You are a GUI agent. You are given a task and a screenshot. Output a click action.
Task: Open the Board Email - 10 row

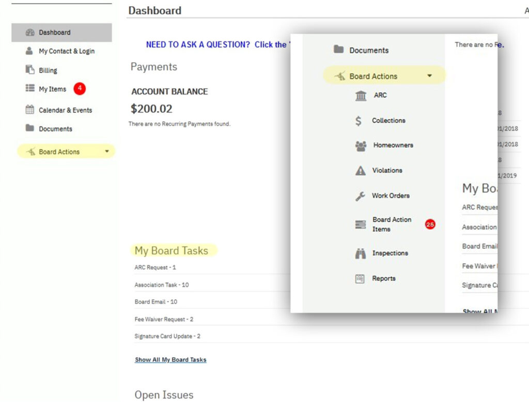pyautogui.click(x=156, y=301)
